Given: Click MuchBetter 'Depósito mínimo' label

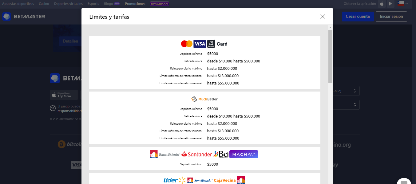Looking at the screenshot, I should pos(191,109).
